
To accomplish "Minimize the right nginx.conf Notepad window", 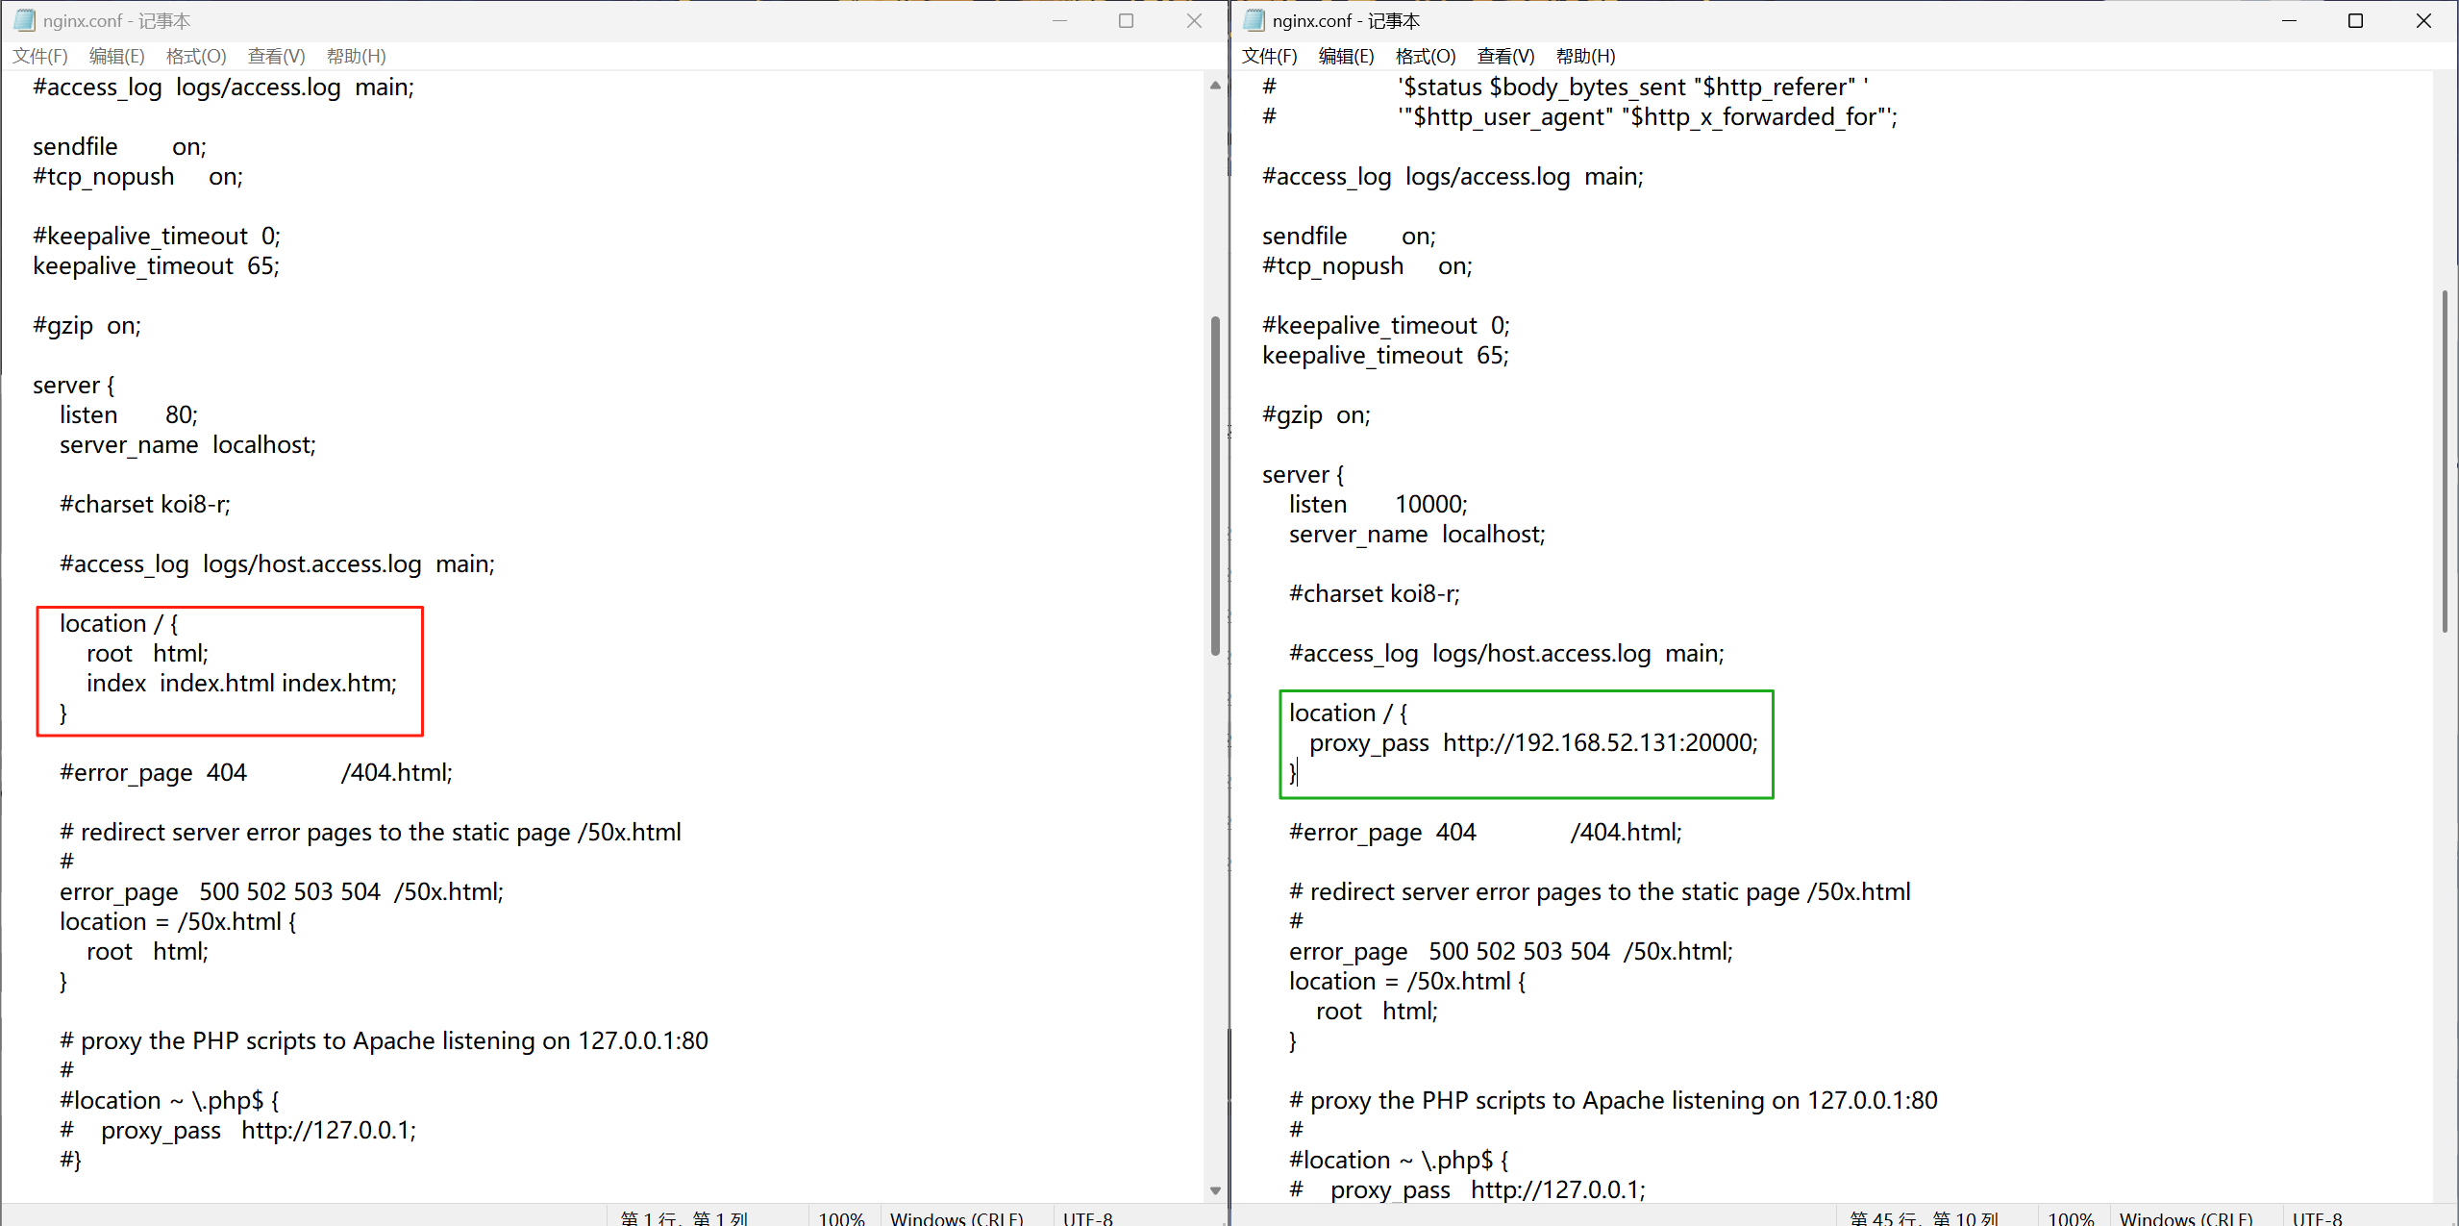I will (2289, 20).
